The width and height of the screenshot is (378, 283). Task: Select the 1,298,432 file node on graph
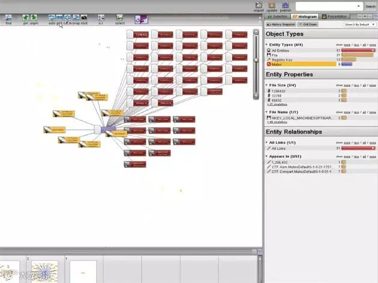coord(138,35)
